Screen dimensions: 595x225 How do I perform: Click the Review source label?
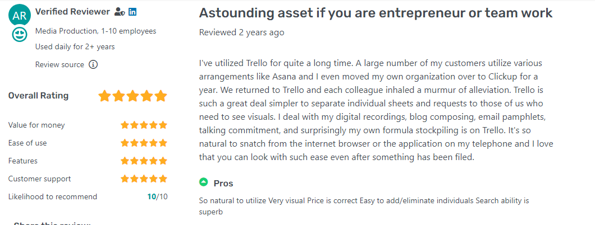(x=60, y=64)
